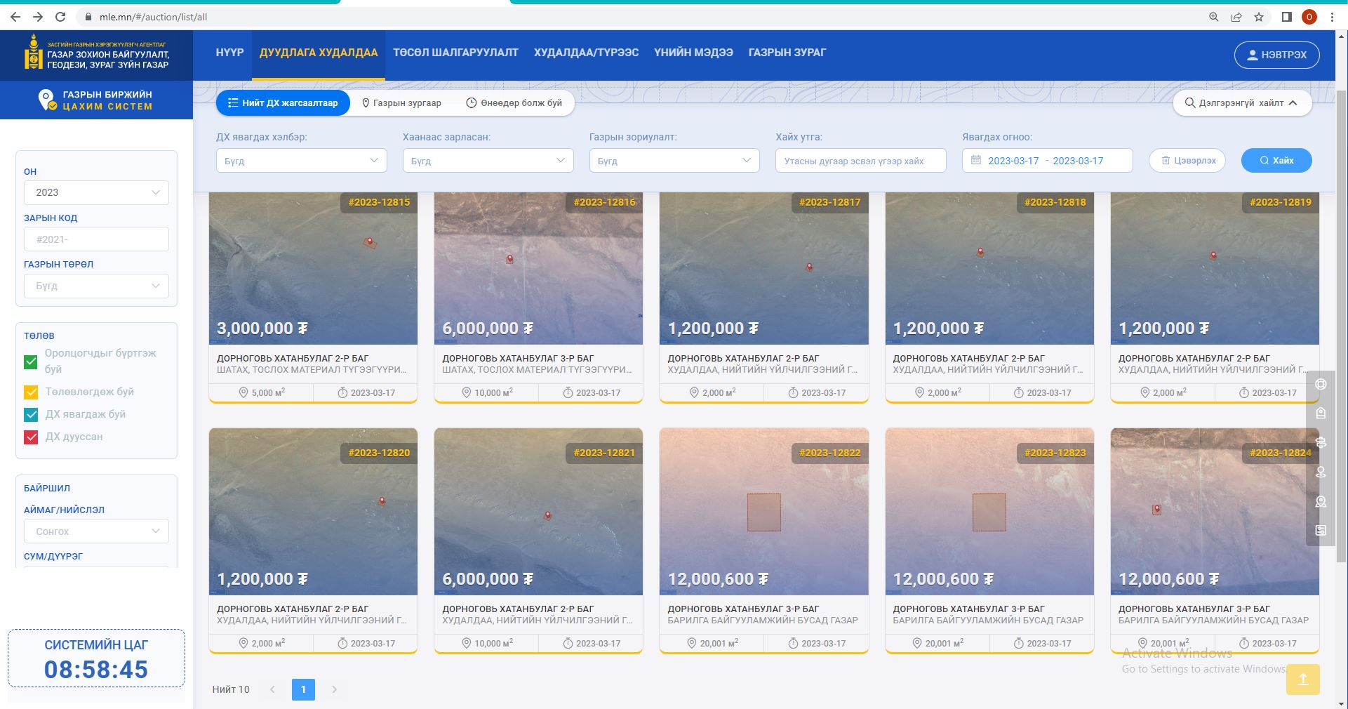Open 'ДХ явагдах хэлбэр' dropdown
Viewport: 1348px width, 709px height.
(x=302, y=161)
